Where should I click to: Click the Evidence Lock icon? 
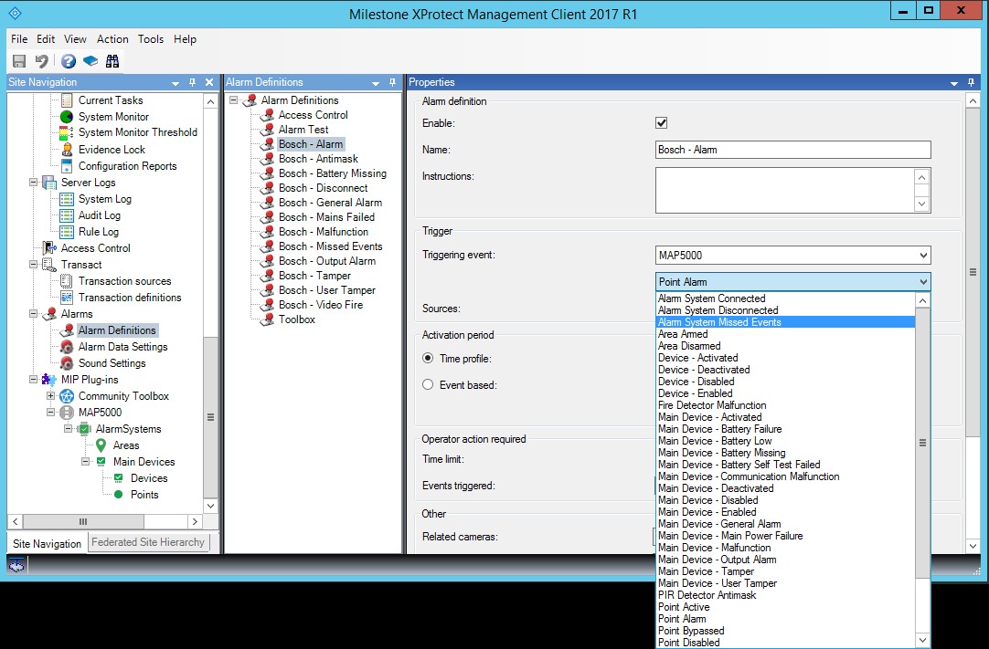tap(67, 150)
